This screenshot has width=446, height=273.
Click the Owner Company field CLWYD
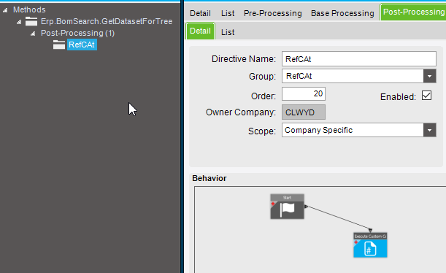click(x=304, y=112)
